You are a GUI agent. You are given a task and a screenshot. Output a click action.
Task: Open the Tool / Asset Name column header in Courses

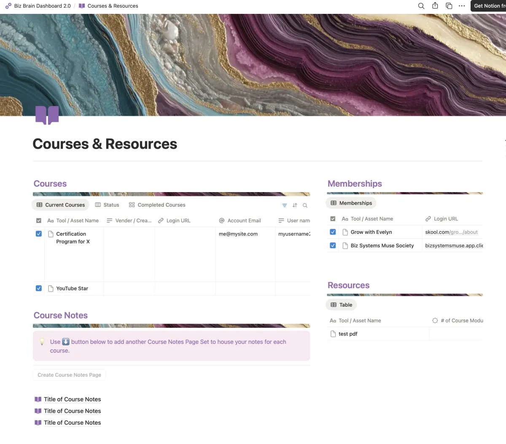tap(73, 220)
